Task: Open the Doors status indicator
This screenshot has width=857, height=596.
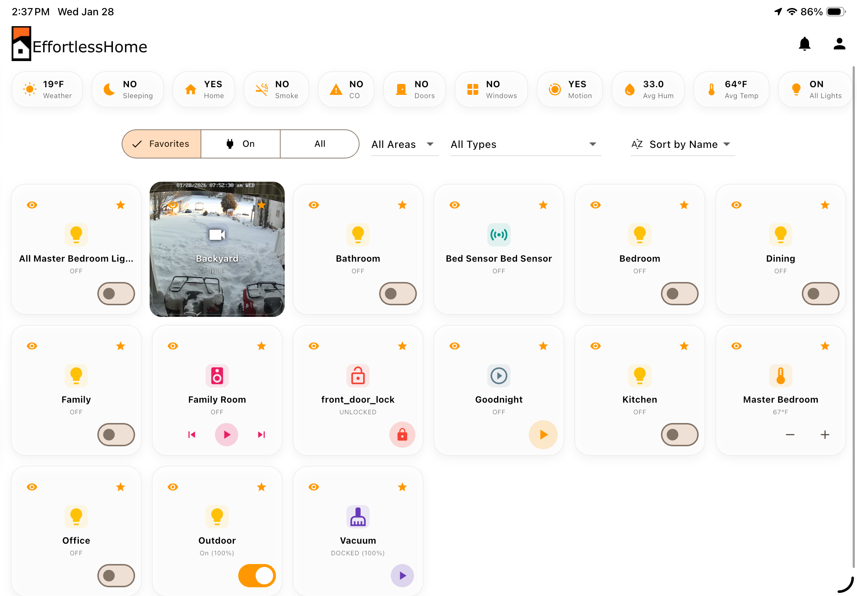Action: point(414,89)
